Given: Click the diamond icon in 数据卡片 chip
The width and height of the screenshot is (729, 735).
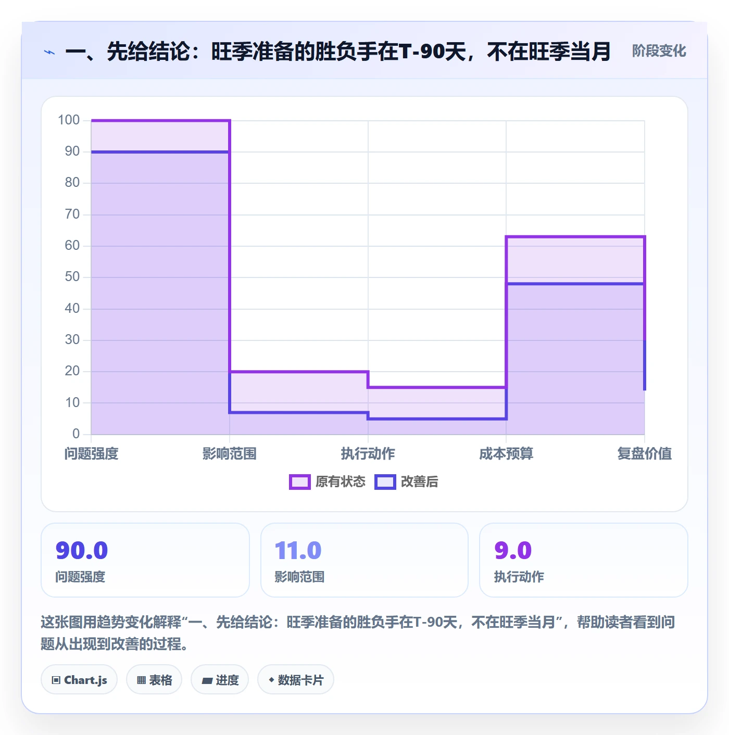Looking at the screenshot, I should click(271, 680).
